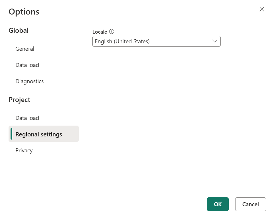Open Data load under Project
Screen dimensions: 274x219
(27, 118)
